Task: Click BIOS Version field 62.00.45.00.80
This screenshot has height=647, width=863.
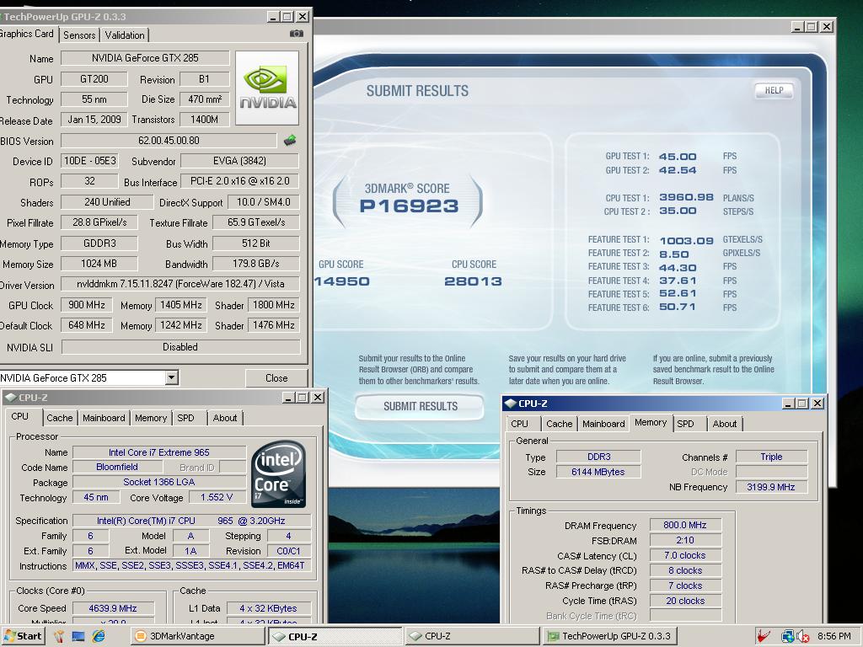Action: click(x=169, y=141)
